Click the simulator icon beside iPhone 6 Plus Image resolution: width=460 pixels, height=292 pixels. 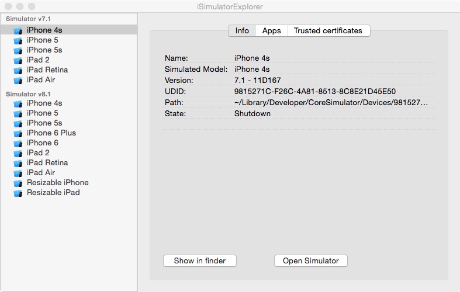pyautogui.click(x=18, y=133)
